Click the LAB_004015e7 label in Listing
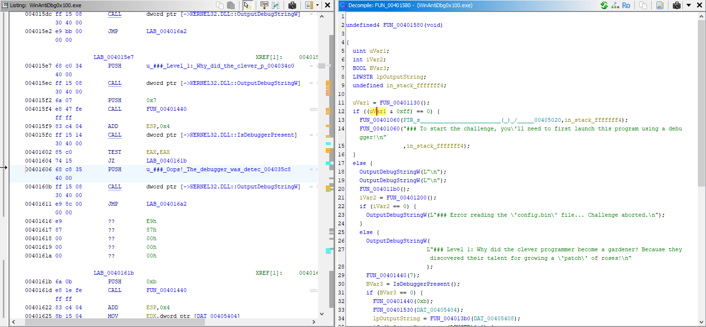The width and height of the screenshot is (706, 327). pyautogui.click(x=114, y=57)
